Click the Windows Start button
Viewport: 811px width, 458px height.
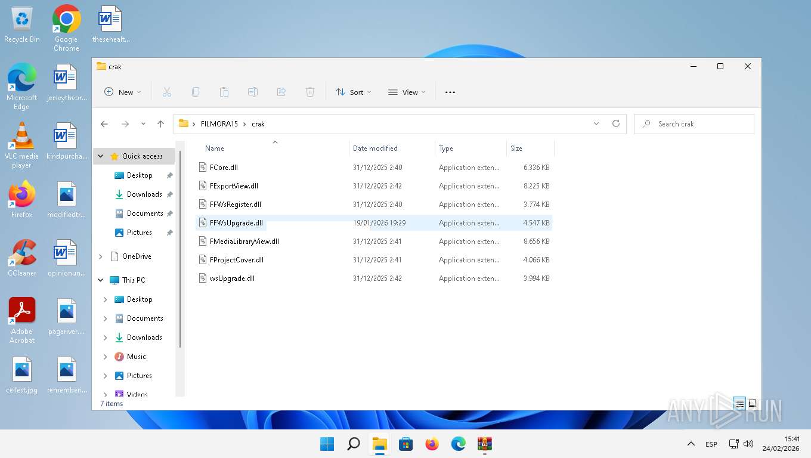point(327,444)
